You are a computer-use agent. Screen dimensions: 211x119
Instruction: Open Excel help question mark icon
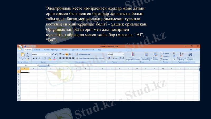pyautogui.click(x=191, y=50)
